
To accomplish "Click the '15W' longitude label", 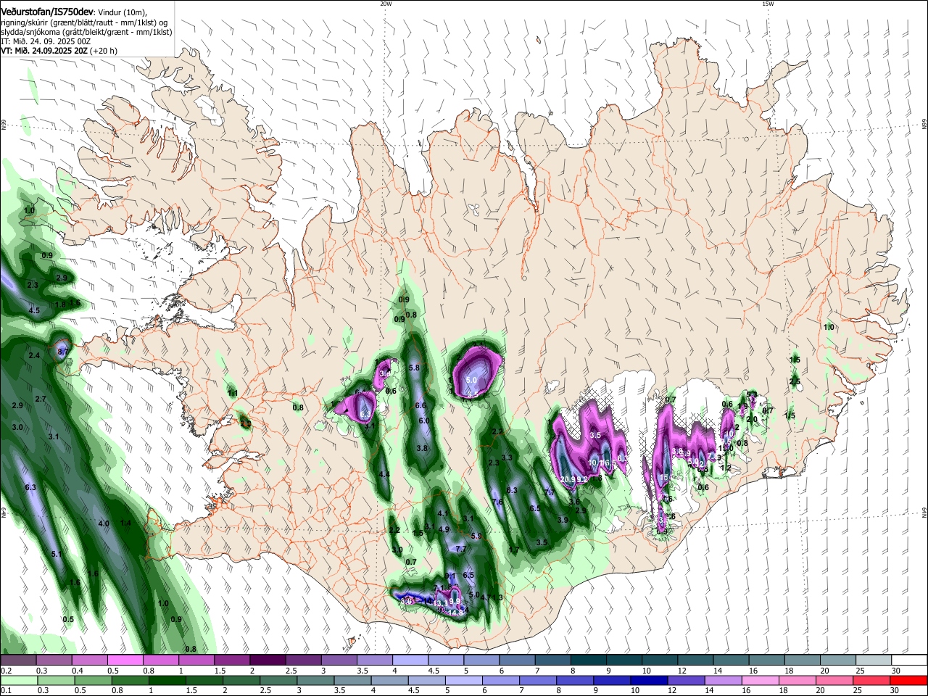I will 768,4.
